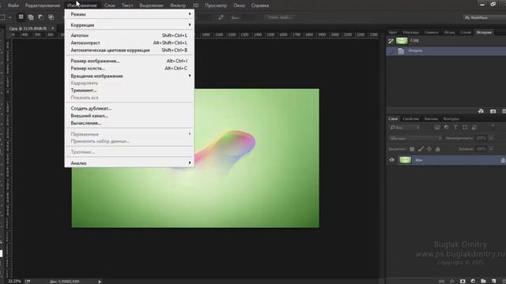Switch to the Каналы tab
Screen dimensions: 506x284
click(431, 119)
